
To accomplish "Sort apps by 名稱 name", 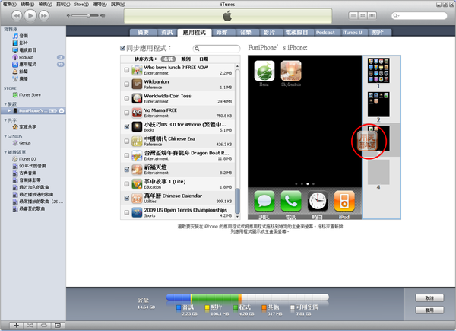I will tap(168, 59).
